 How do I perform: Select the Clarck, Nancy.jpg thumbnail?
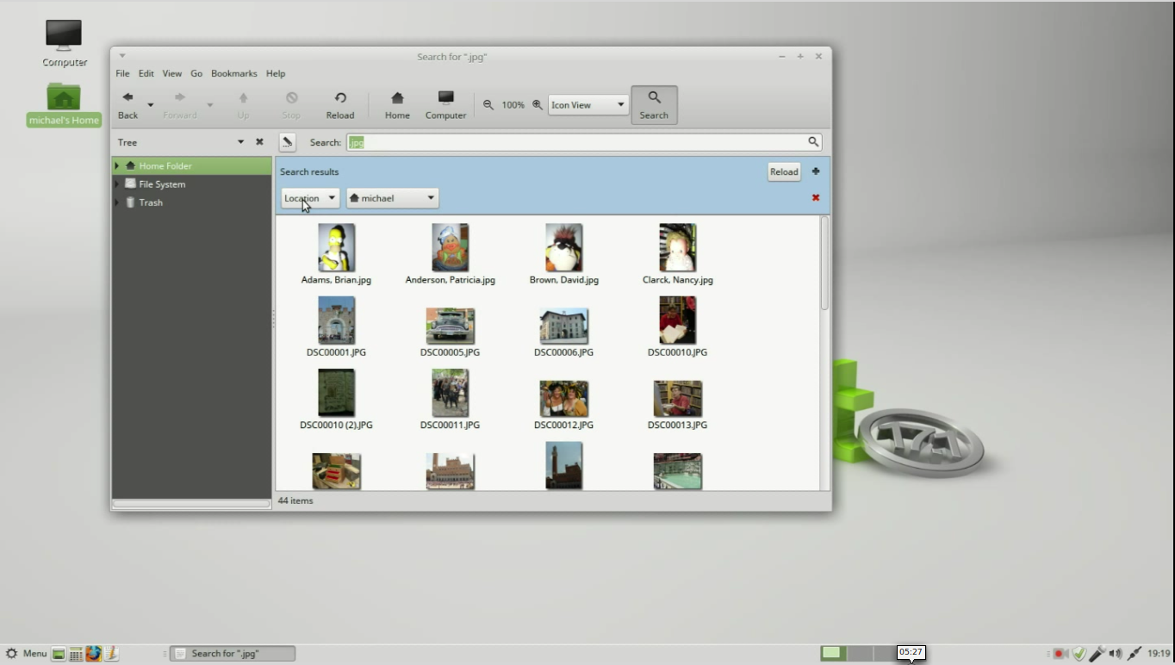[677, 248]
